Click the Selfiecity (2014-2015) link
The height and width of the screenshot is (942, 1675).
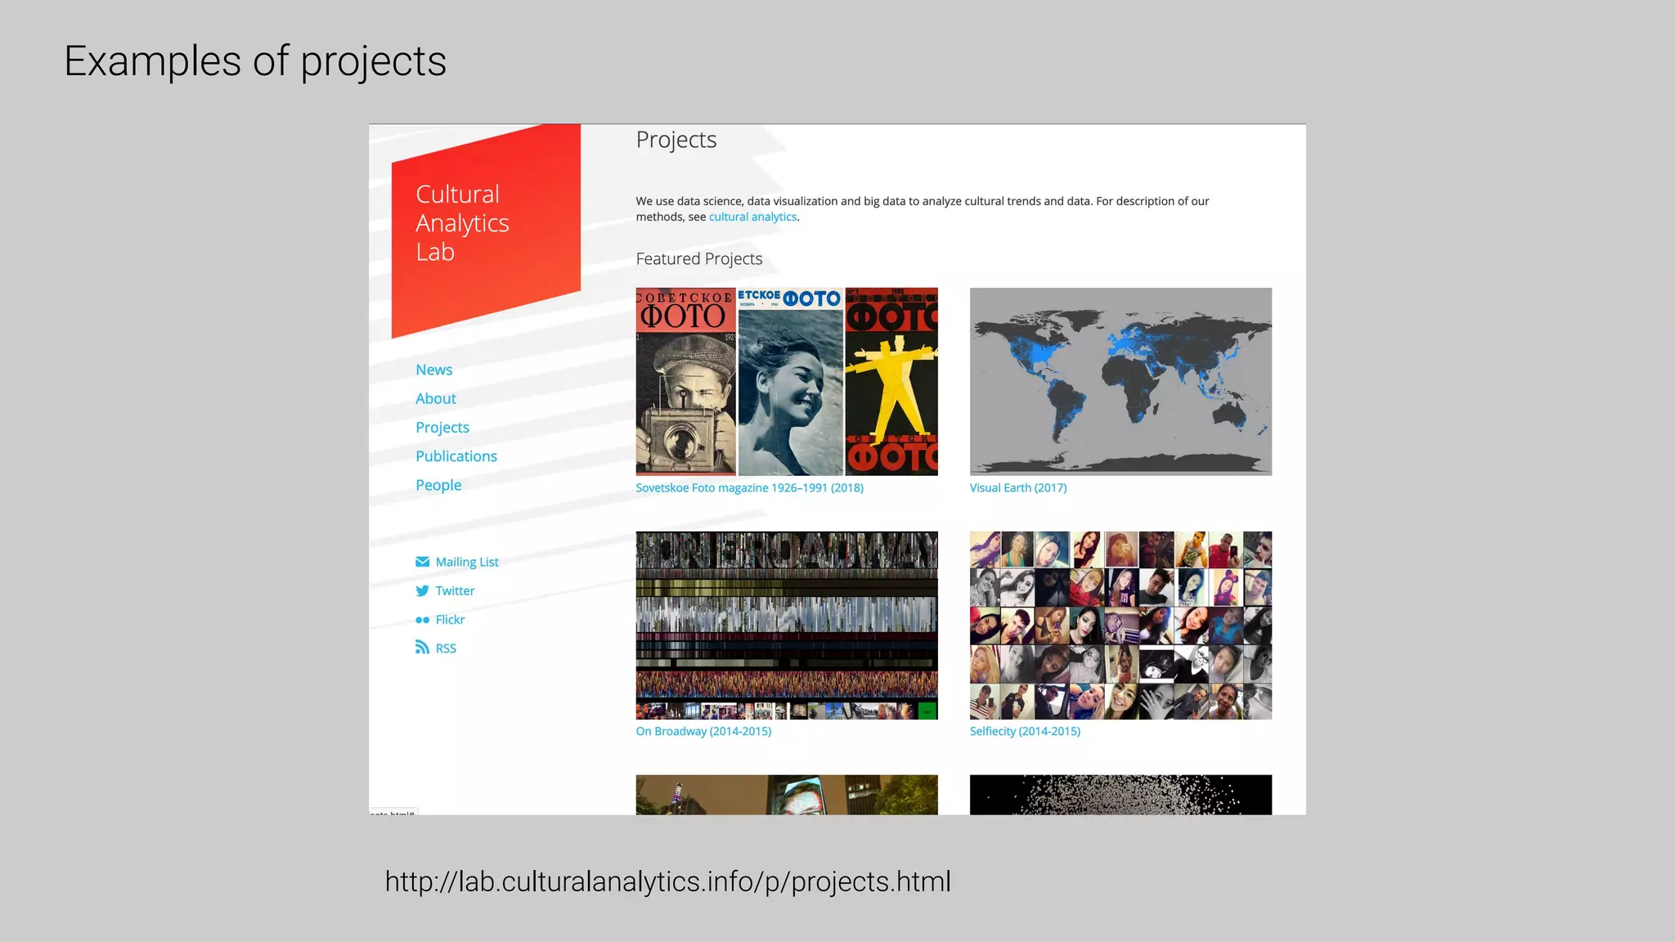[1024, 732]
